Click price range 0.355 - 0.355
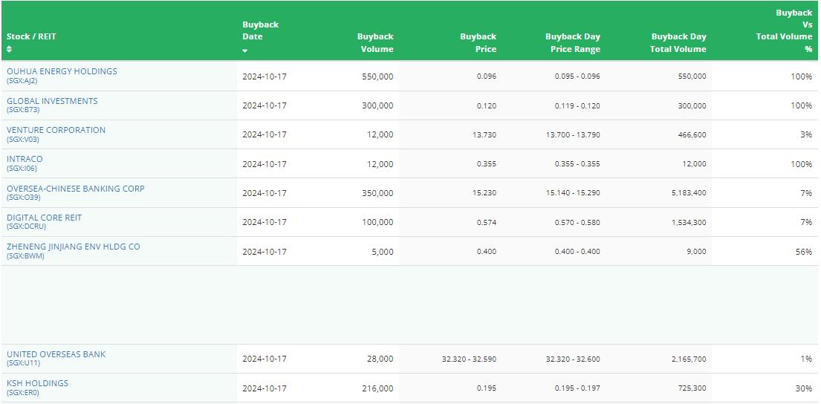 [x=577, y=164]
